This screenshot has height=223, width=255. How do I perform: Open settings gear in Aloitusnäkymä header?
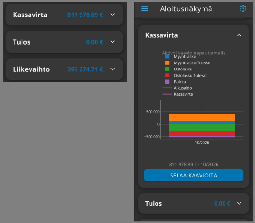243,8
